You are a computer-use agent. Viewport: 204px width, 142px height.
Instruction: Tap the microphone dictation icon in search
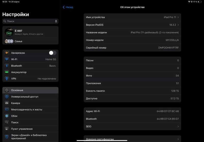point(56,21)
